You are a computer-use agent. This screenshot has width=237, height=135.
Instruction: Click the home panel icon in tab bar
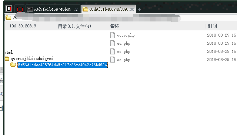(9, 9)
